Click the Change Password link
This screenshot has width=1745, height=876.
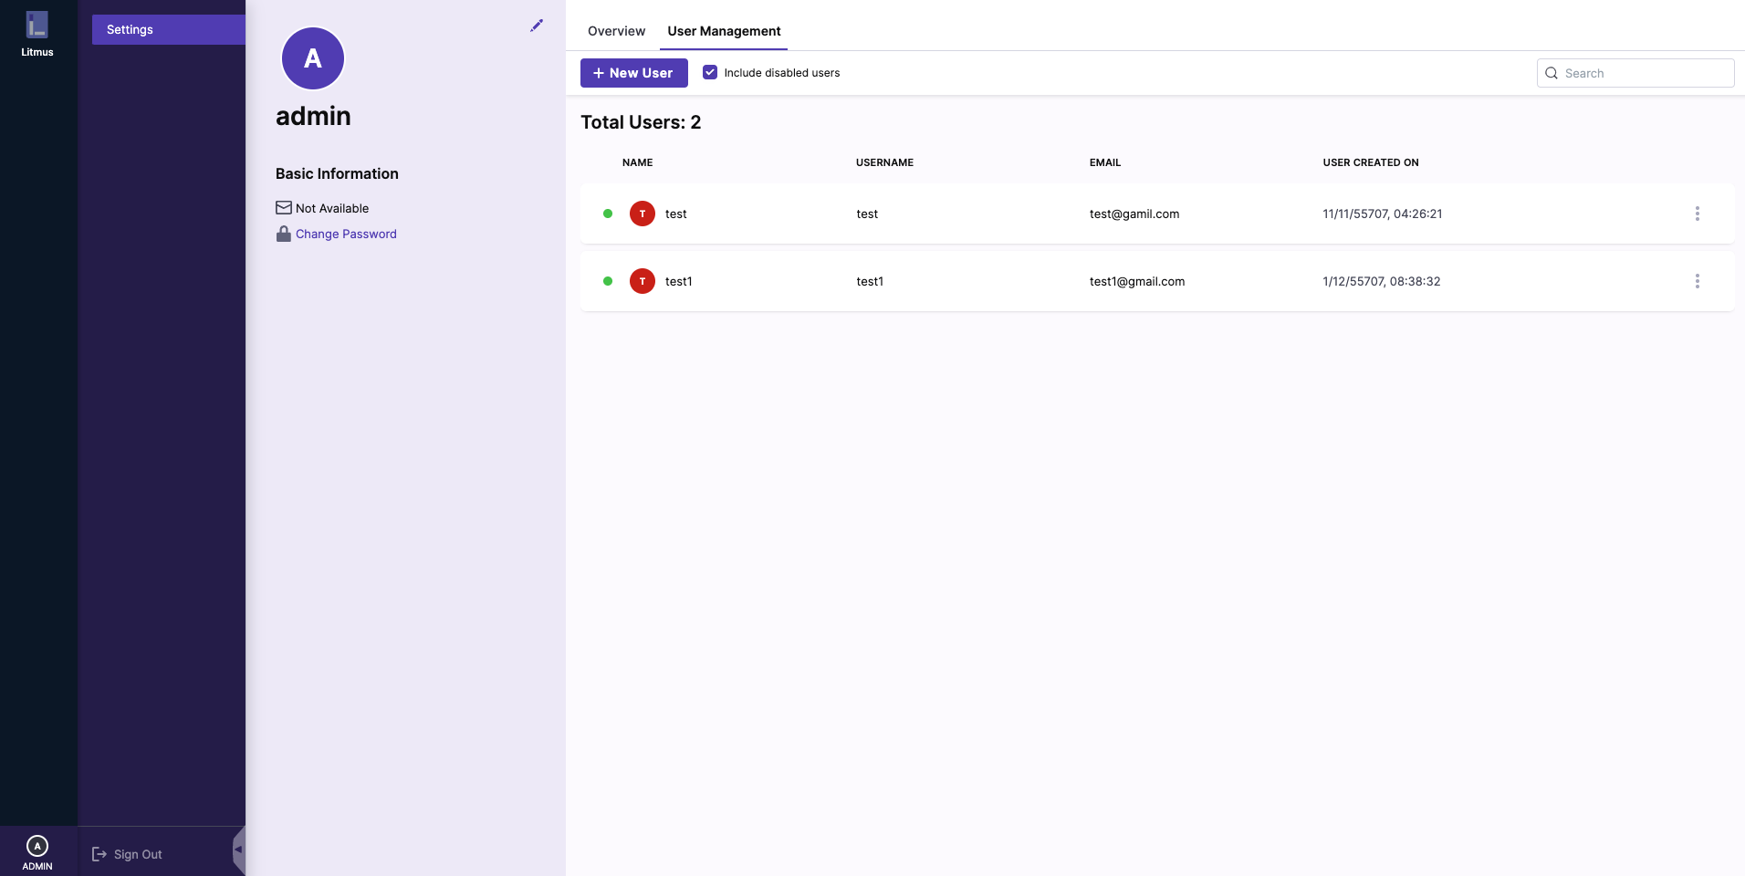[346, 234]
